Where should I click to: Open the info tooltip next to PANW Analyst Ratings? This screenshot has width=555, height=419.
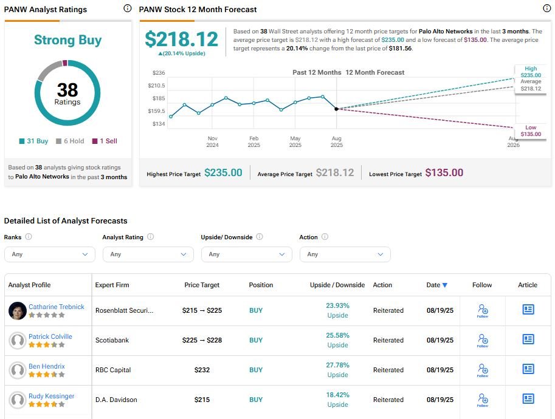(126, 9)
